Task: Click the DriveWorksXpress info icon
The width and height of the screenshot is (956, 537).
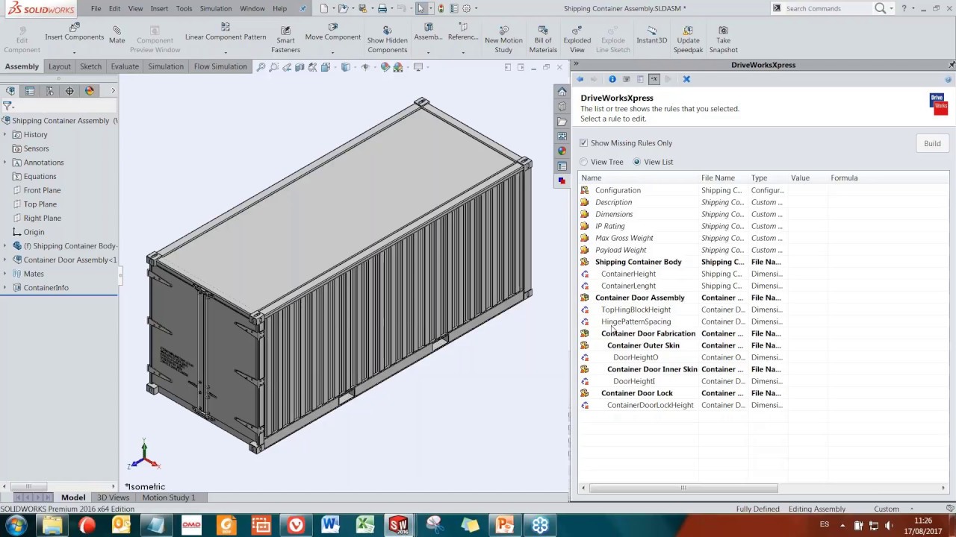Action: (612, 79)
